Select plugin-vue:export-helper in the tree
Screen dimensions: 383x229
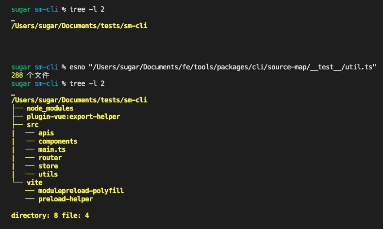click(73, 116)
